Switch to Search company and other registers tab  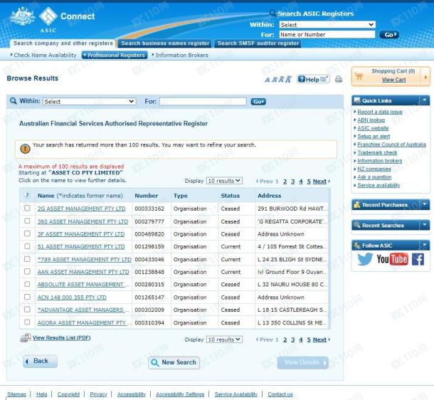click(x=63, y=43)
